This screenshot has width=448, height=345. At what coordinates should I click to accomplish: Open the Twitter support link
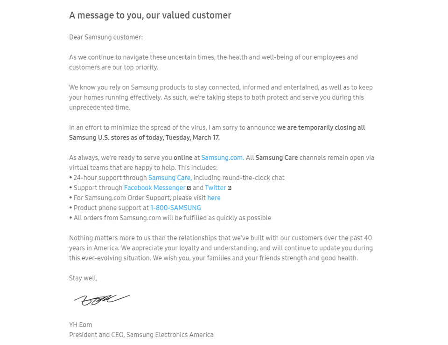point(216,187)
